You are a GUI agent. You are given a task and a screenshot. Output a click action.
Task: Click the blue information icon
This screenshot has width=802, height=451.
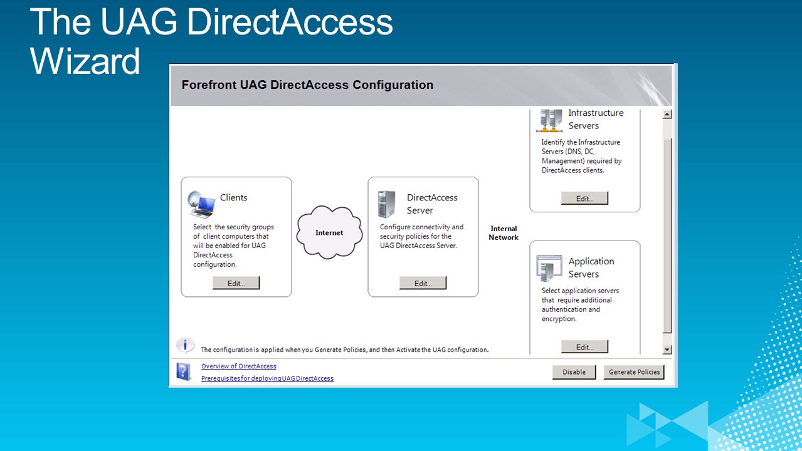point(185,346)
